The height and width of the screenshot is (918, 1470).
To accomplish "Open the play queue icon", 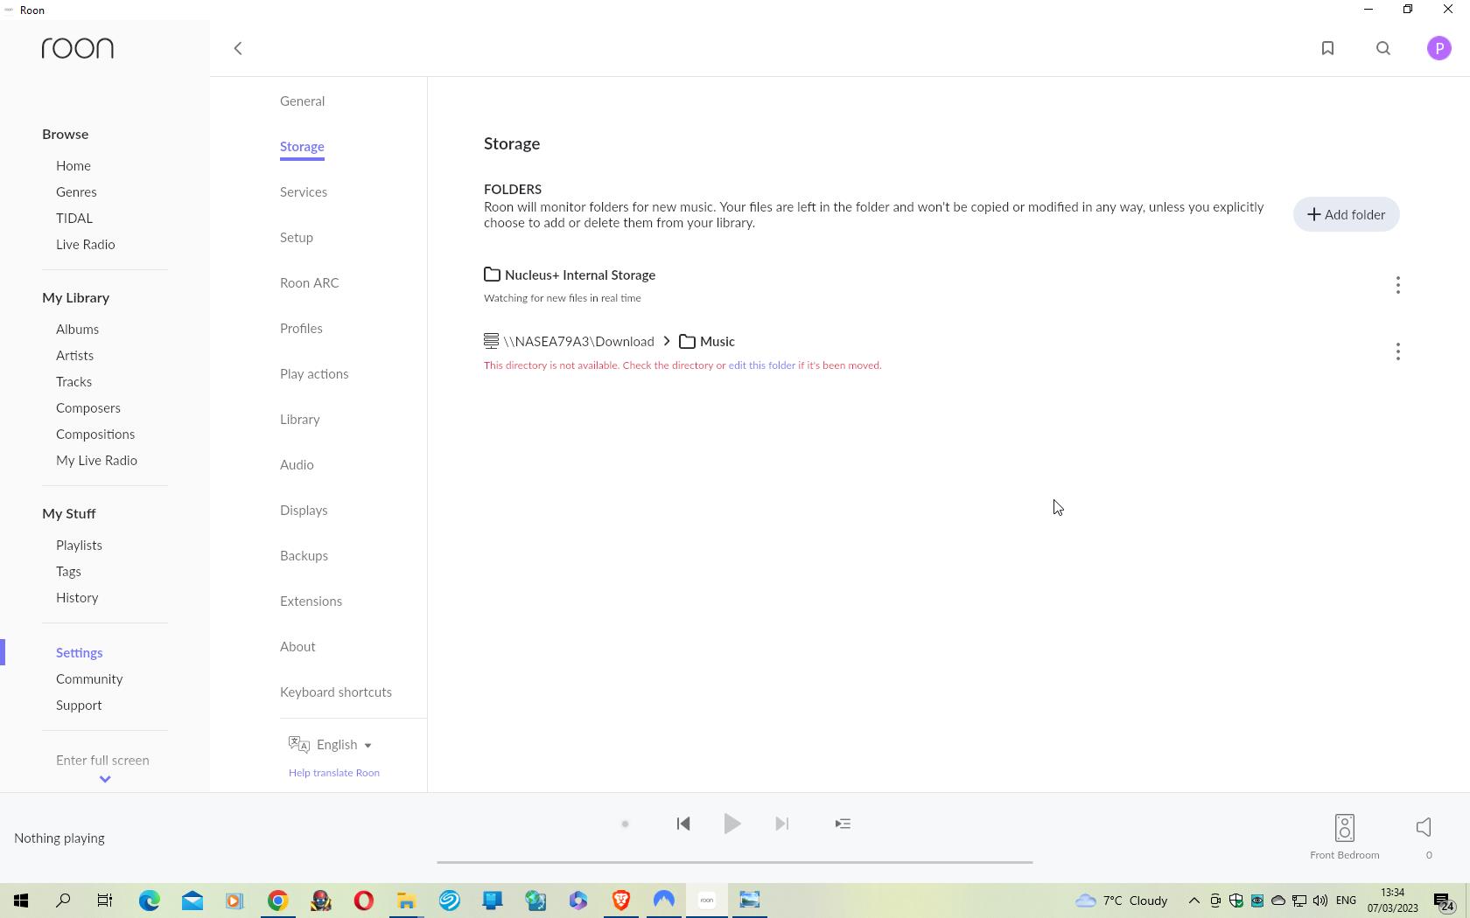I will point(843,824).
